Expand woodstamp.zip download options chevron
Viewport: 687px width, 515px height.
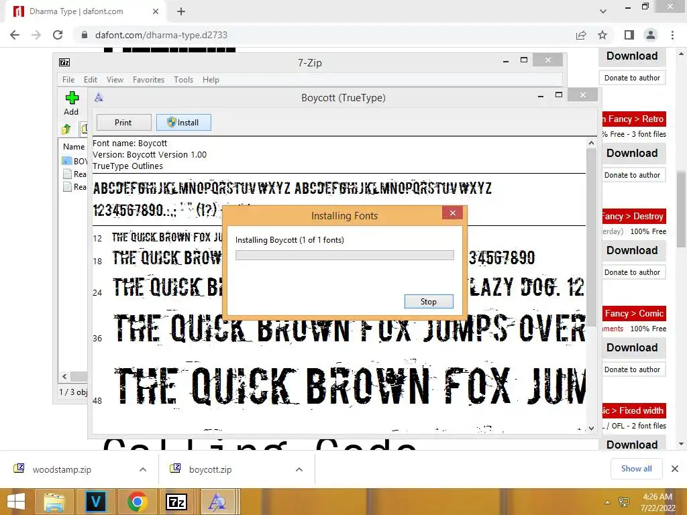tap(143, 469)
